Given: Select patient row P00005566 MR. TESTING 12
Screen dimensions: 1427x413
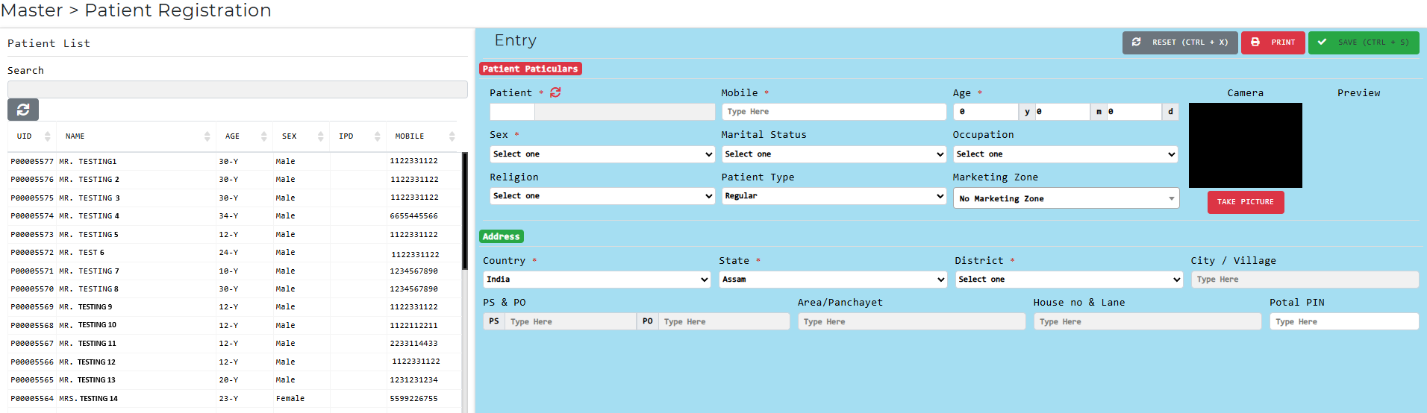Looking at the screenshot, I should click(233, 362).
